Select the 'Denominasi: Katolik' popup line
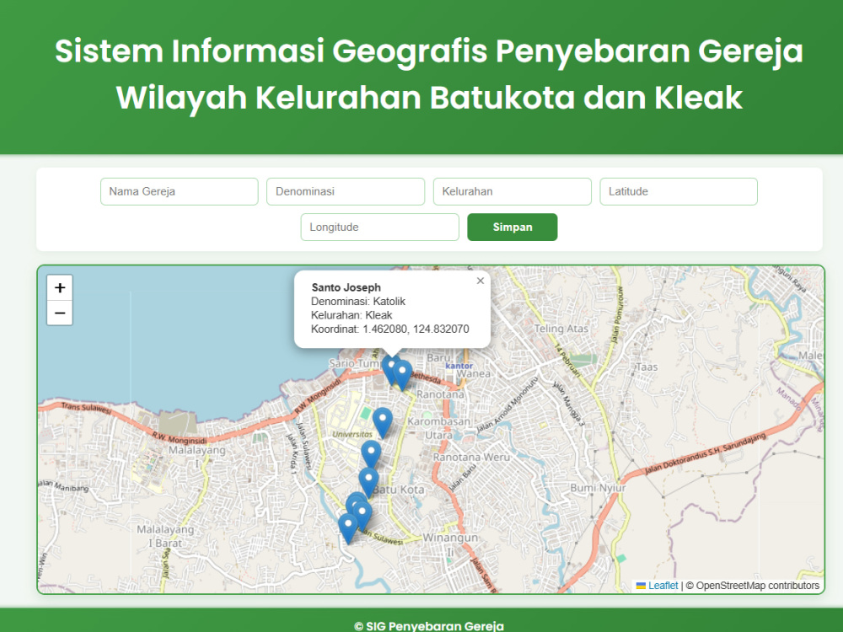 coord(358,302)
